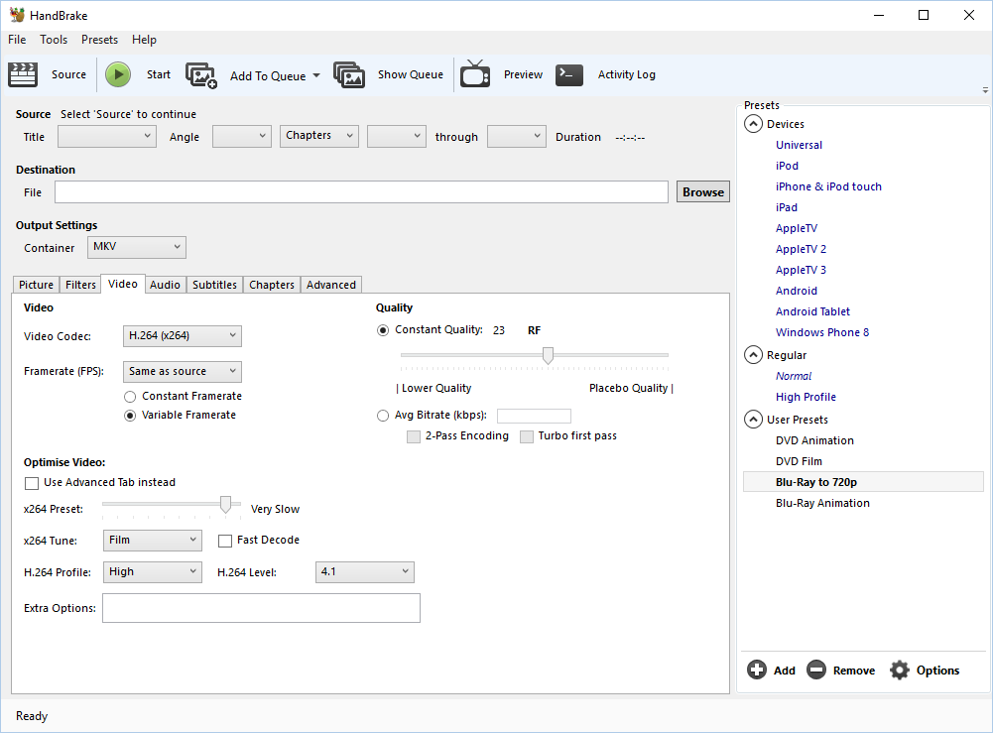Click the Source clapperboard icon
Image resolution: width=993 pixels, height=733 pixels.
coord(23,74)
